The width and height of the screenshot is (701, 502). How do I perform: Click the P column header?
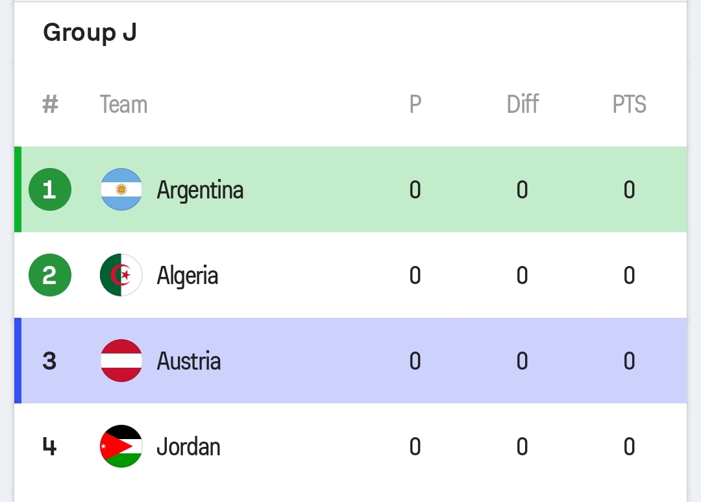[x=415, y=104]
